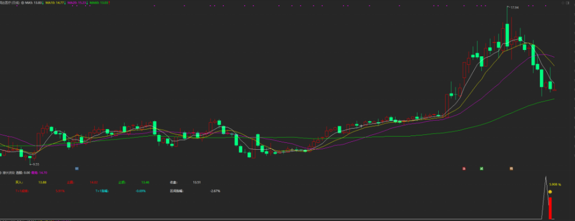575x221 pixels.
Task: Click the red event marker below chart
Action: [x=464, y=169]
